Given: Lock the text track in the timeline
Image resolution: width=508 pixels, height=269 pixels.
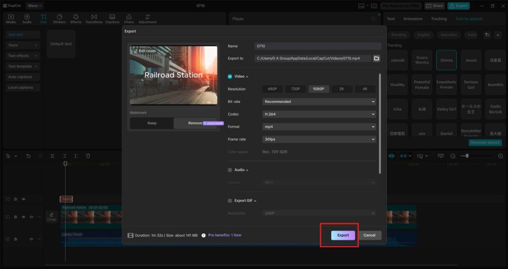Looking at the screenshot, I should (x=15, y=199).
